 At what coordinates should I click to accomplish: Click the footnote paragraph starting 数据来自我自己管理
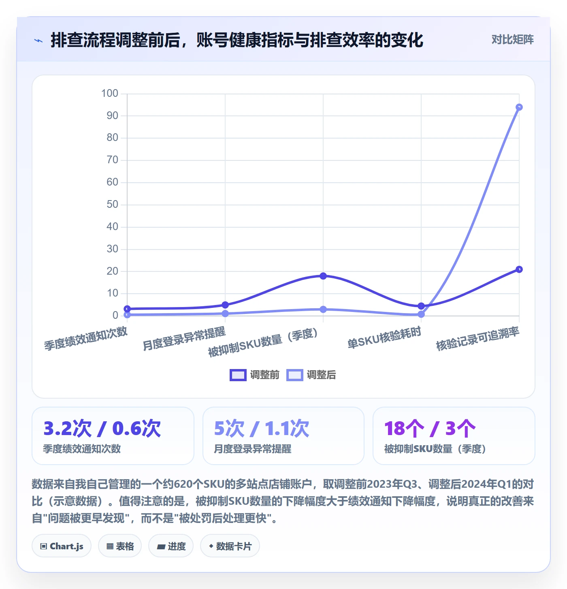coord(283,501)
